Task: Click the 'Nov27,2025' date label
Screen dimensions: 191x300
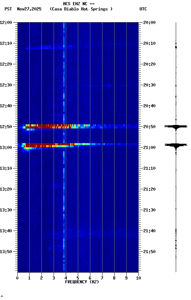Action: (29, 9)
